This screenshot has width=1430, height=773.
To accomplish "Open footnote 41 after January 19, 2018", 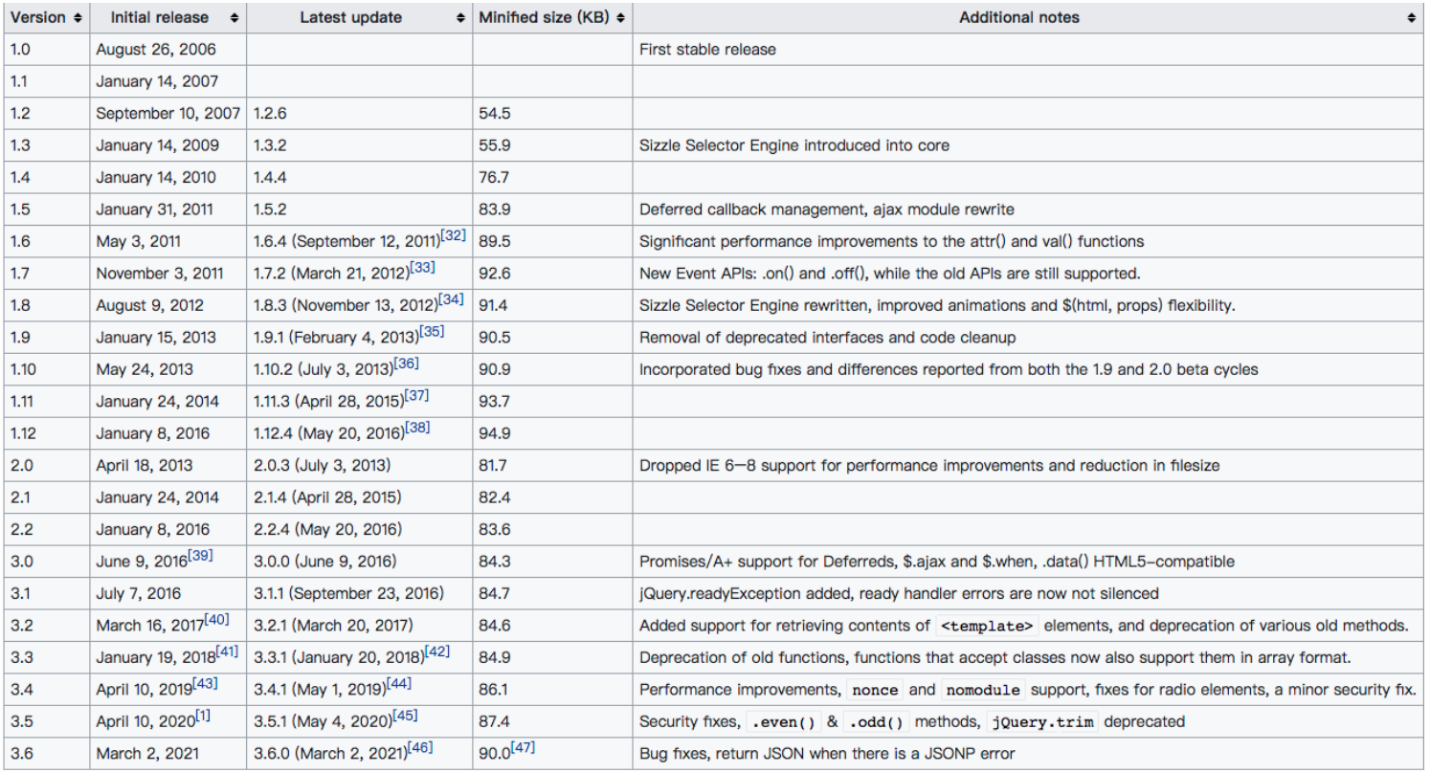I will (226, 652).
